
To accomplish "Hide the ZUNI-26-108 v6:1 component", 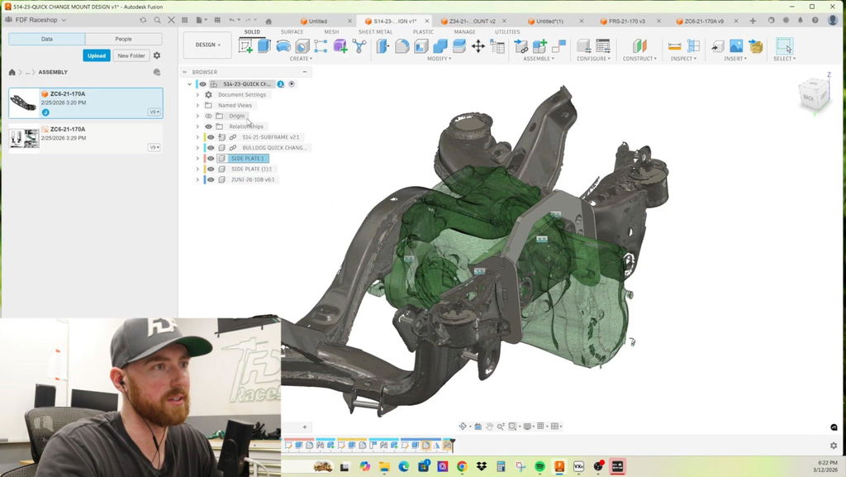I will point(211,179).
